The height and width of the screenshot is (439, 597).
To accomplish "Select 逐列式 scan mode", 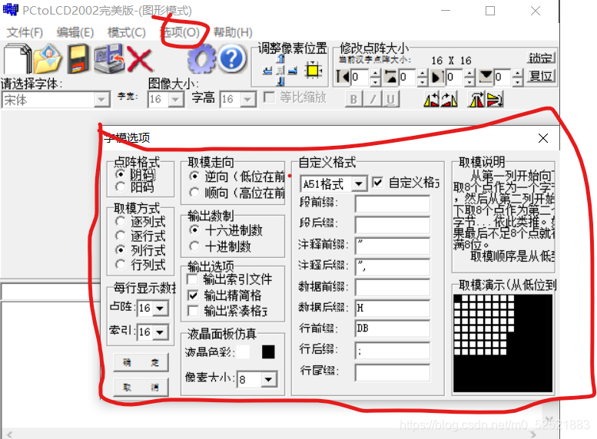I will (121, 221).
